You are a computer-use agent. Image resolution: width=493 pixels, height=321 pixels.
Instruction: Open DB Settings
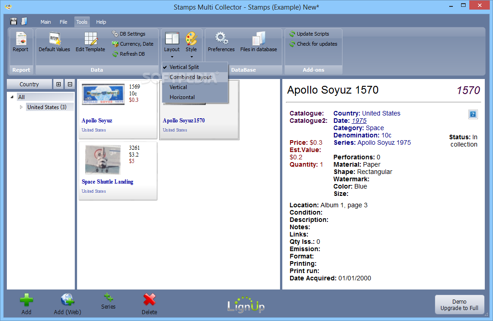point(129,34)
